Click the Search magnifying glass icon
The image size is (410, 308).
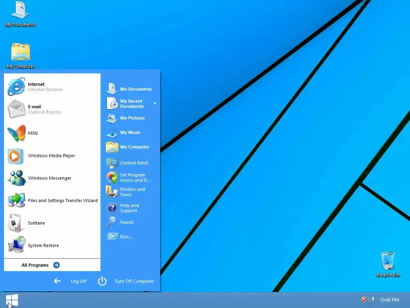point(111,222)
